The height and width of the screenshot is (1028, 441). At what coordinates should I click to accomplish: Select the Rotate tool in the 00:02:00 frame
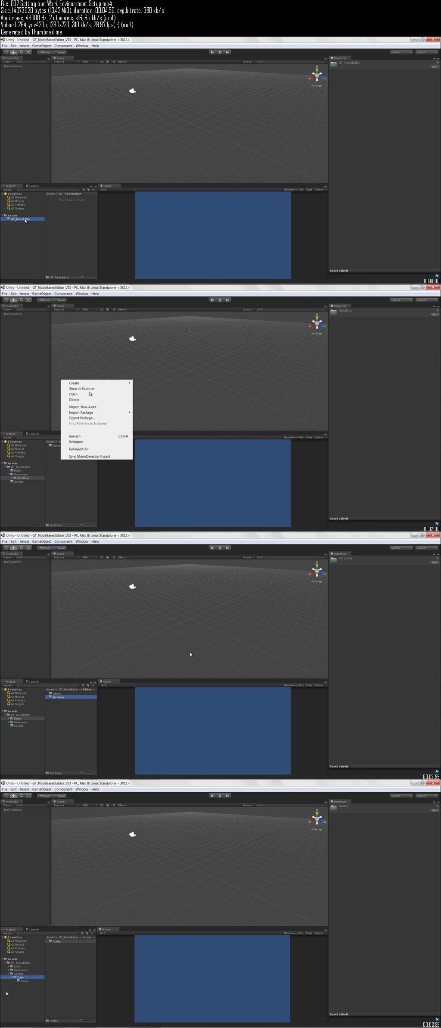click(21, 300)
